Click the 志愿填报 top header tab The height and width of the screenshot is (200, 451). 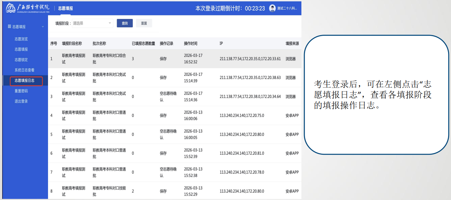click(65, 8)
